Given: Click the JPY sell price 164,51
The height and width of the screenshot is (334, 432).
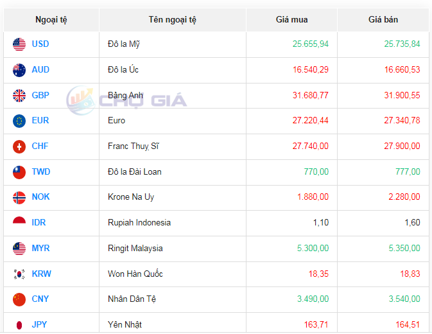Looking at the screenshot, I should [x=408, y=324].
